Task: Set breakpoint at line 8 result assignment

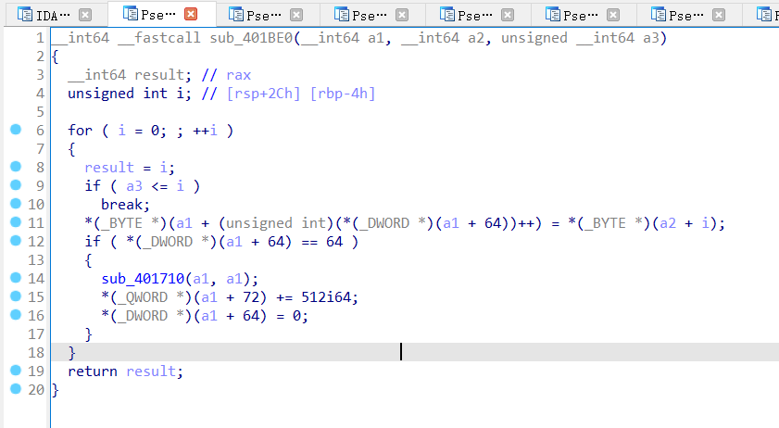Action: click(x=15, y=167)
